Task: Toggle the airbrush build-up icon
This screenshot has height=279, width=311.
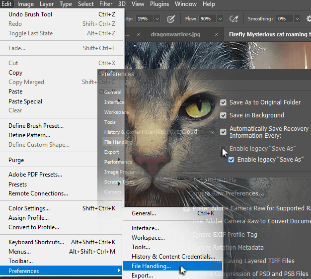Action: click(233, 19)
